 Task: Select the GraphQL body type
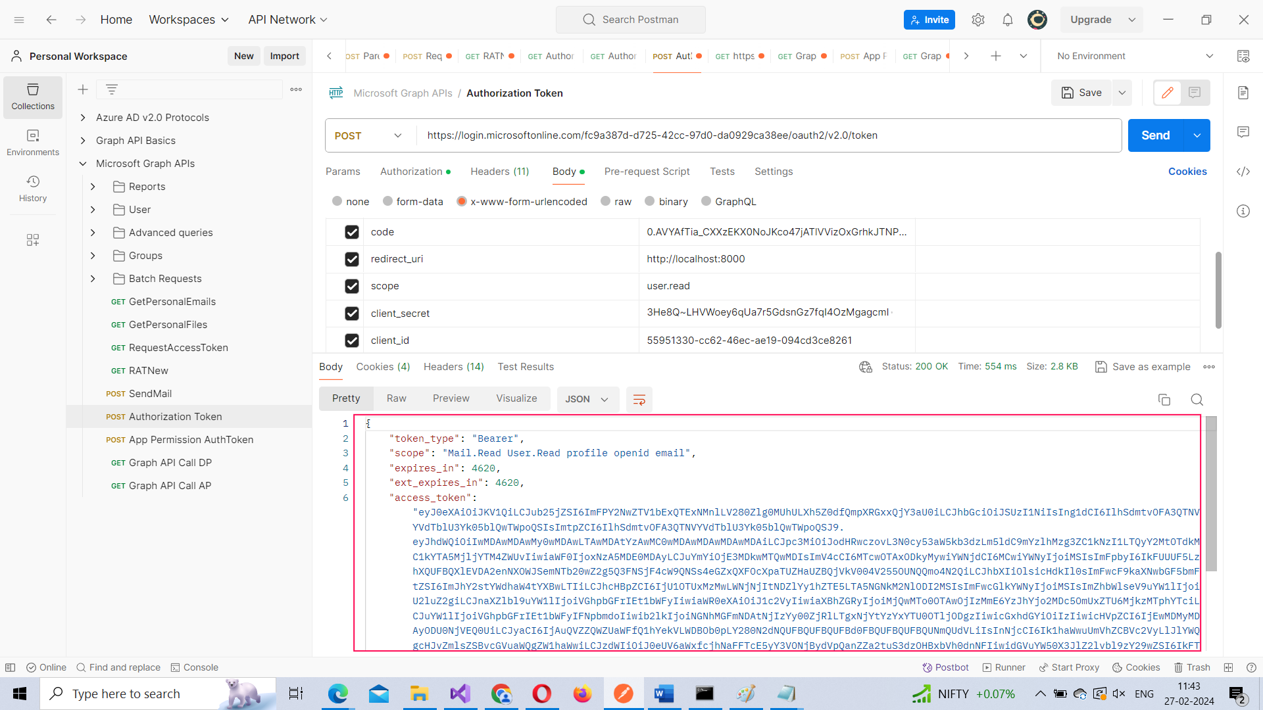point(706,201)
